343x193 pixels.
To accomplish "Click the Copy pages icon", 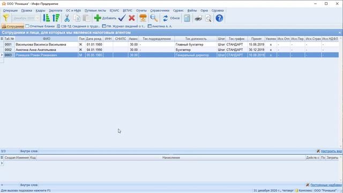I will [77, 18].
